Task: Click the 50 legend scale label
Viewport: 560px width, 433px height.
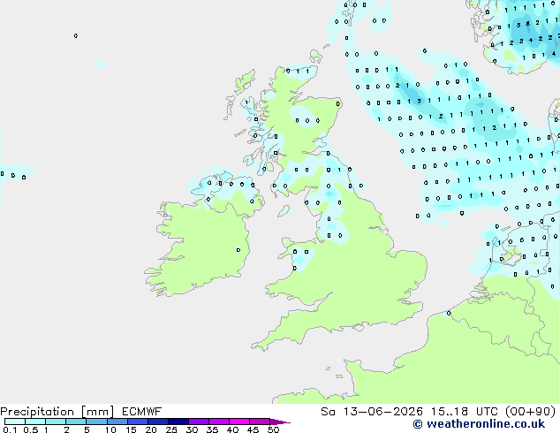Action: (x=273, y=429)
